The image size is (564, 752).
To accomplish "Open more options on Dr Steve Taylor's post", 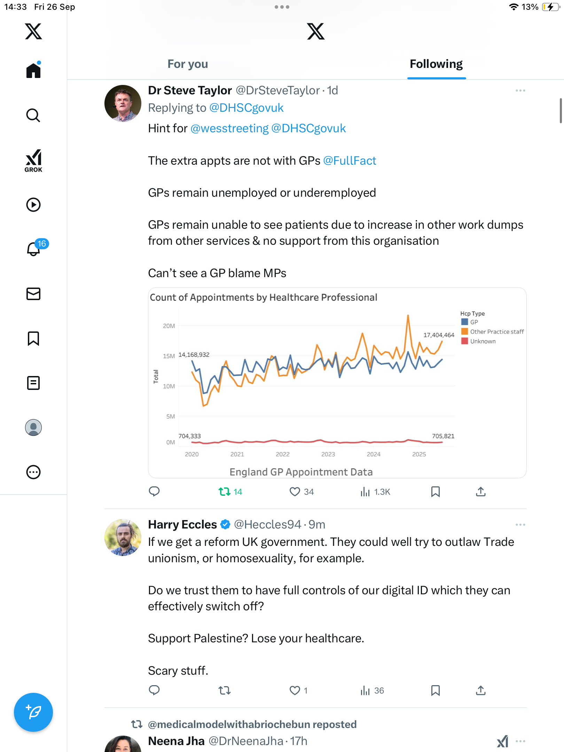I will pos(520,91).
